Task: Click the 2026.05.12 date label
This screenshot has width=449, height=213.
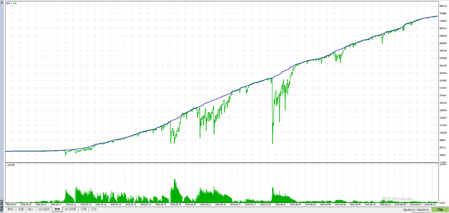Action: tap(71, 204)
